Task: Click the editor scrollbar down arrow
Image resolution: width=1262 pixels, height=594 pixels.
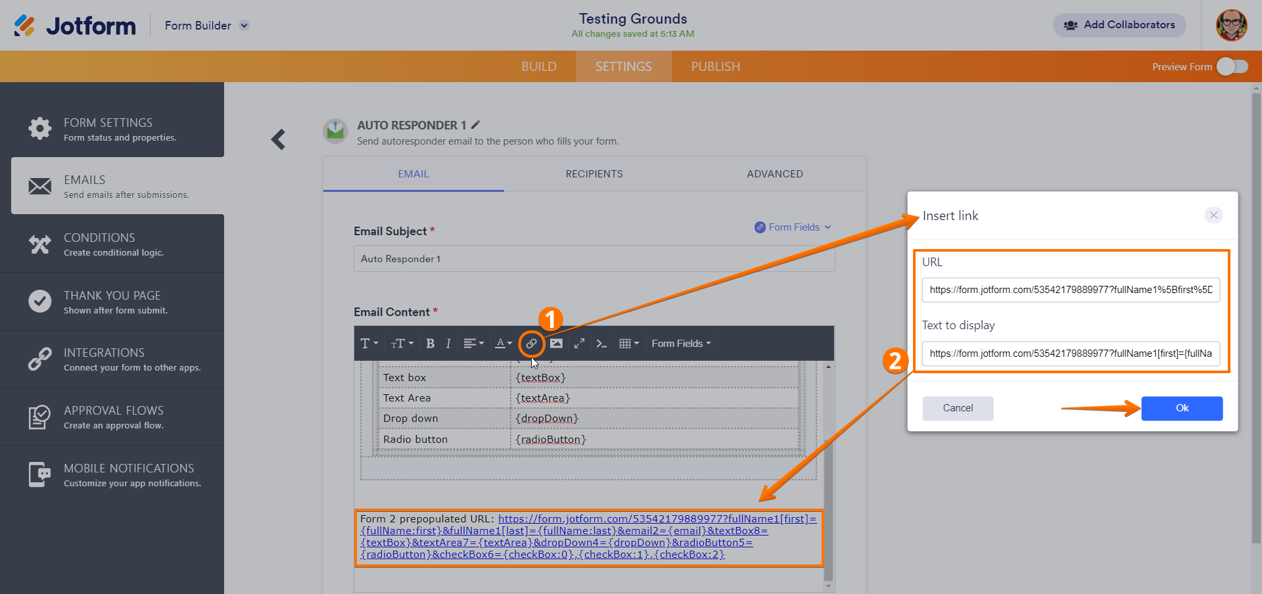Action: click(828, 585)
